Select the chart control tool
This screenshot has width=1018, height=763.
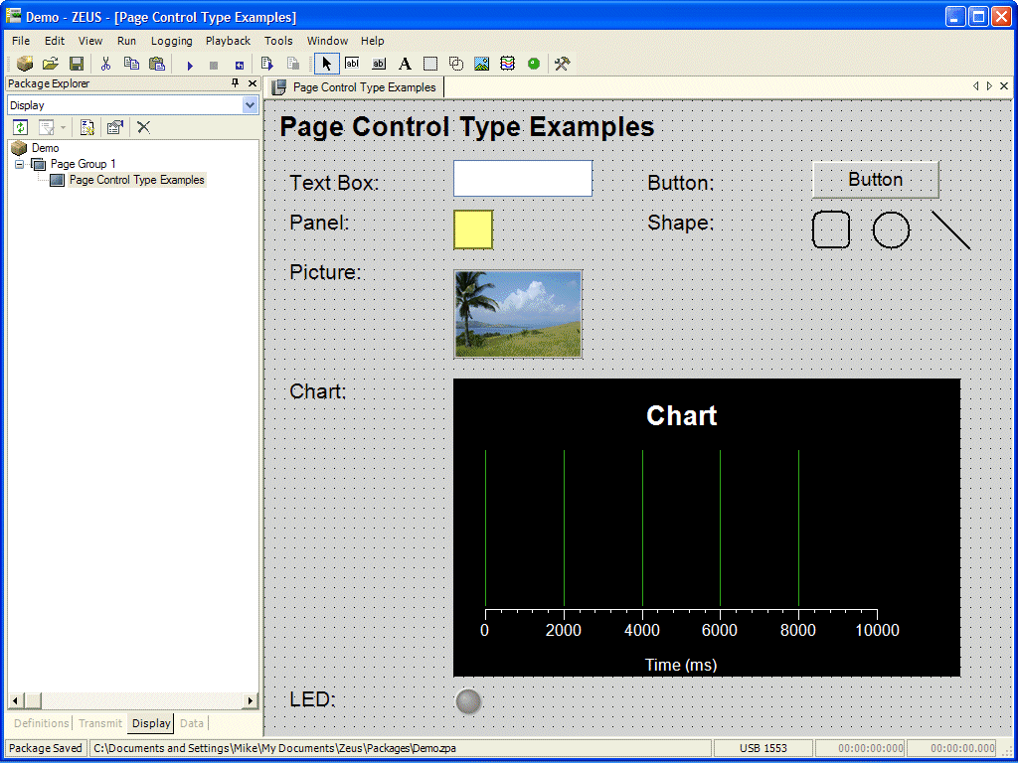click(508, 64)
